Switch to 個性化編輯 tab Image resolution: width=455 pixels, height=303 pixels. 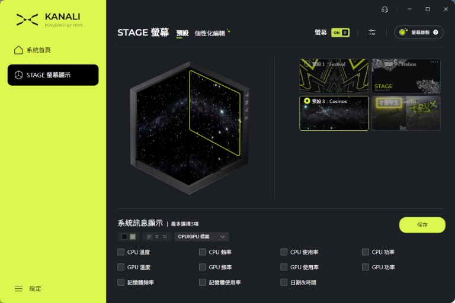[x=210, y=33]
